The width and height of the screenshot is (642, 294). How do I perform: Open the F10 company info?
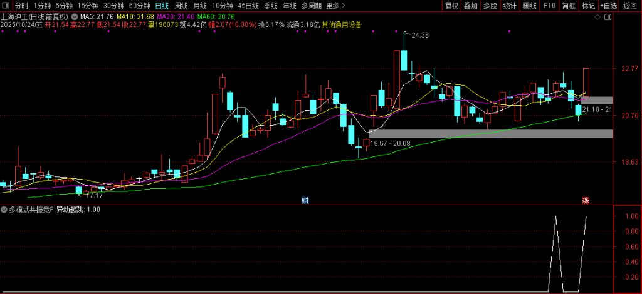549,6
